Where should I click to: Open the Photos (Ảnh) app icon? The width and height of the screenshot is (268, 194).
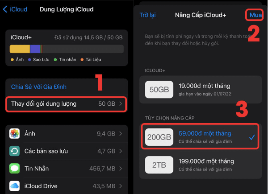click(15, 134)
